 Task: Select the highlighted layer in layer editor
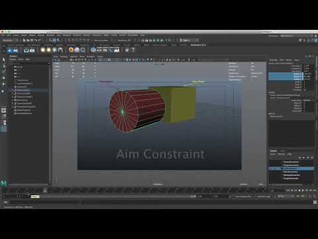(x=291, y=169)
